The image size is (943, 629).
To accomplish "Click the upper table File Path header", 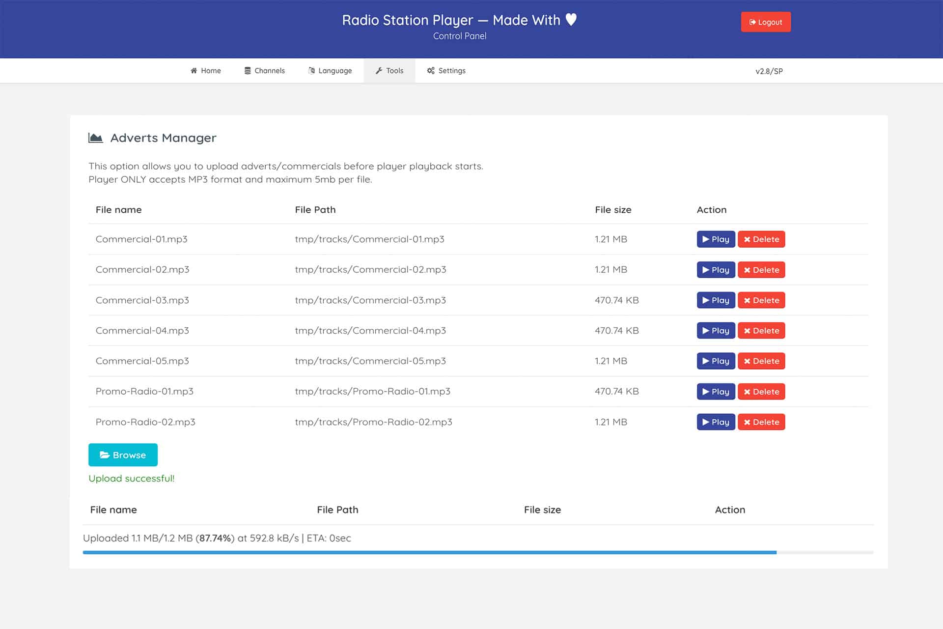I will [315, 210].
